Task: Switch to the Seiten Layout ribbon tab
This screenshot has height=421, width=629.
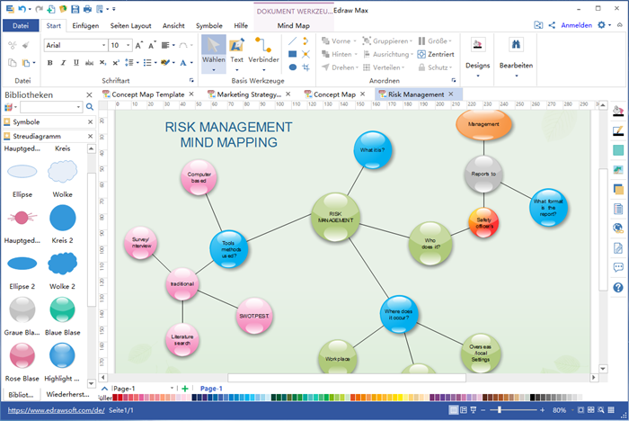Action: click(x=131, y=26)
